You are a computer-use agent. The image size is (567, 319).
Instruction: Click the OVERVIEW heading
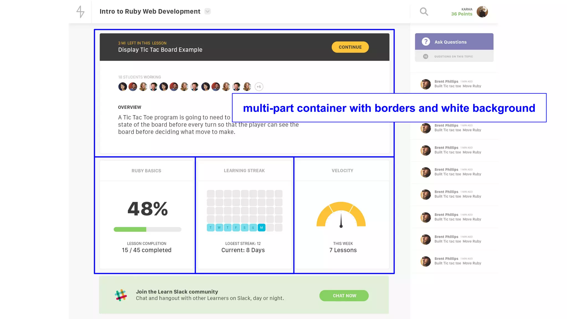(x=130, y=107)
